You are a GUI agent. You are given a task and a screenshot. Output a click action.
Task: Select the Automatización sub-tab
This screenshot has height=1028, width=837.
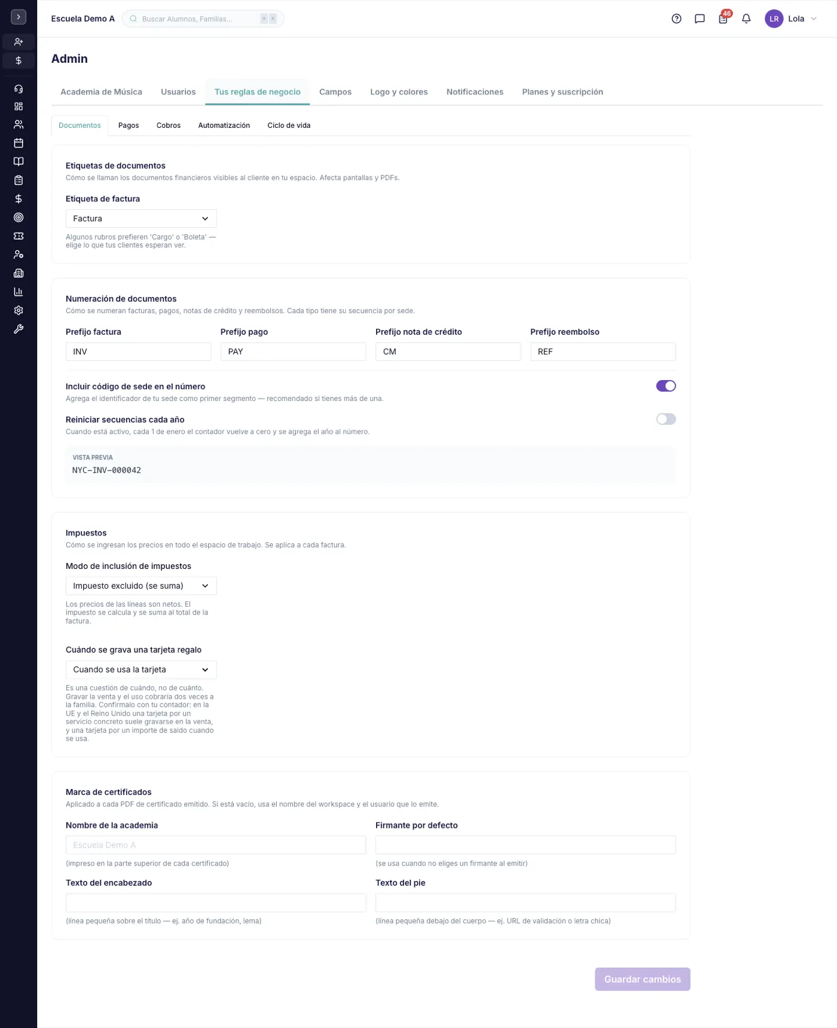(x=224, y=126)
